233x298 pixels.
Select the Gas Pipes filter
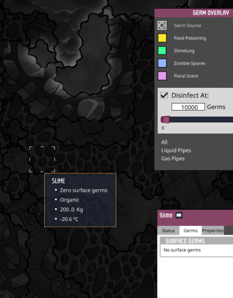[173, 159]
